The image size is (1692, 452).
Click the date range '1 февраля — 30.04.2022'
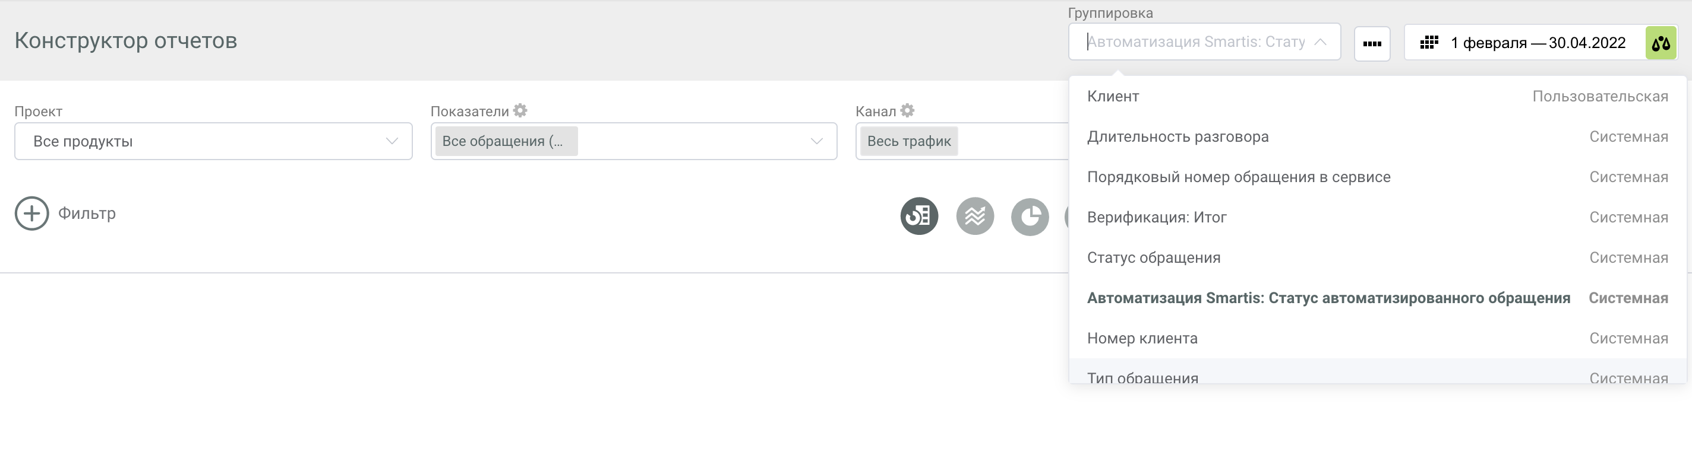[1537, 43]
